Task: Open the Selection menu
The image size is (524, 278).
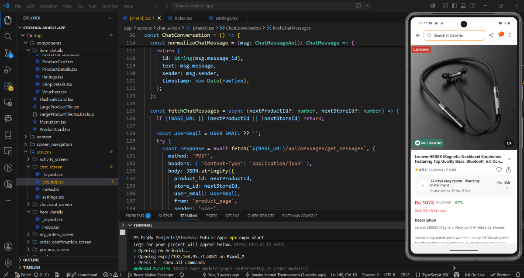Action: point(48,6)
